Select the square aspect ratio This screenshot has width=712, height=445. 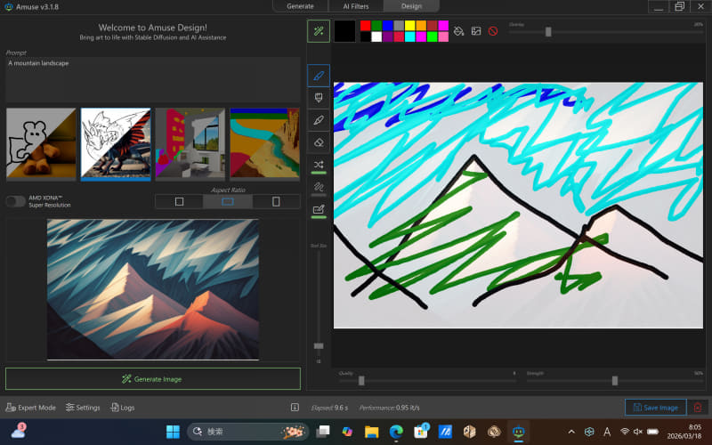coord(180,201)
